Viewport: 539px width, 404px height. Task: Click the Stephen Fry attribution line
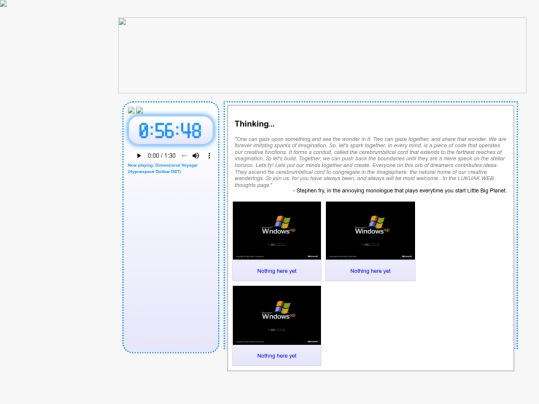tap(400, 190)
